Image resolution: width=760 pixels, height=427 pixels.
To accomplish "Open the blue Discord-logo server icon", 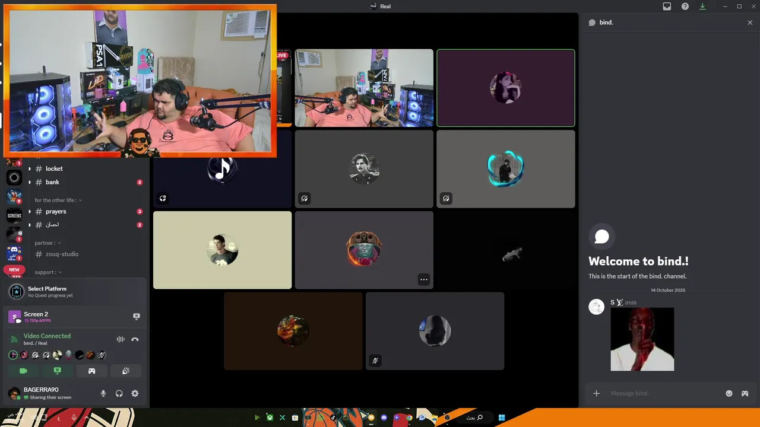I will (14, 253).
